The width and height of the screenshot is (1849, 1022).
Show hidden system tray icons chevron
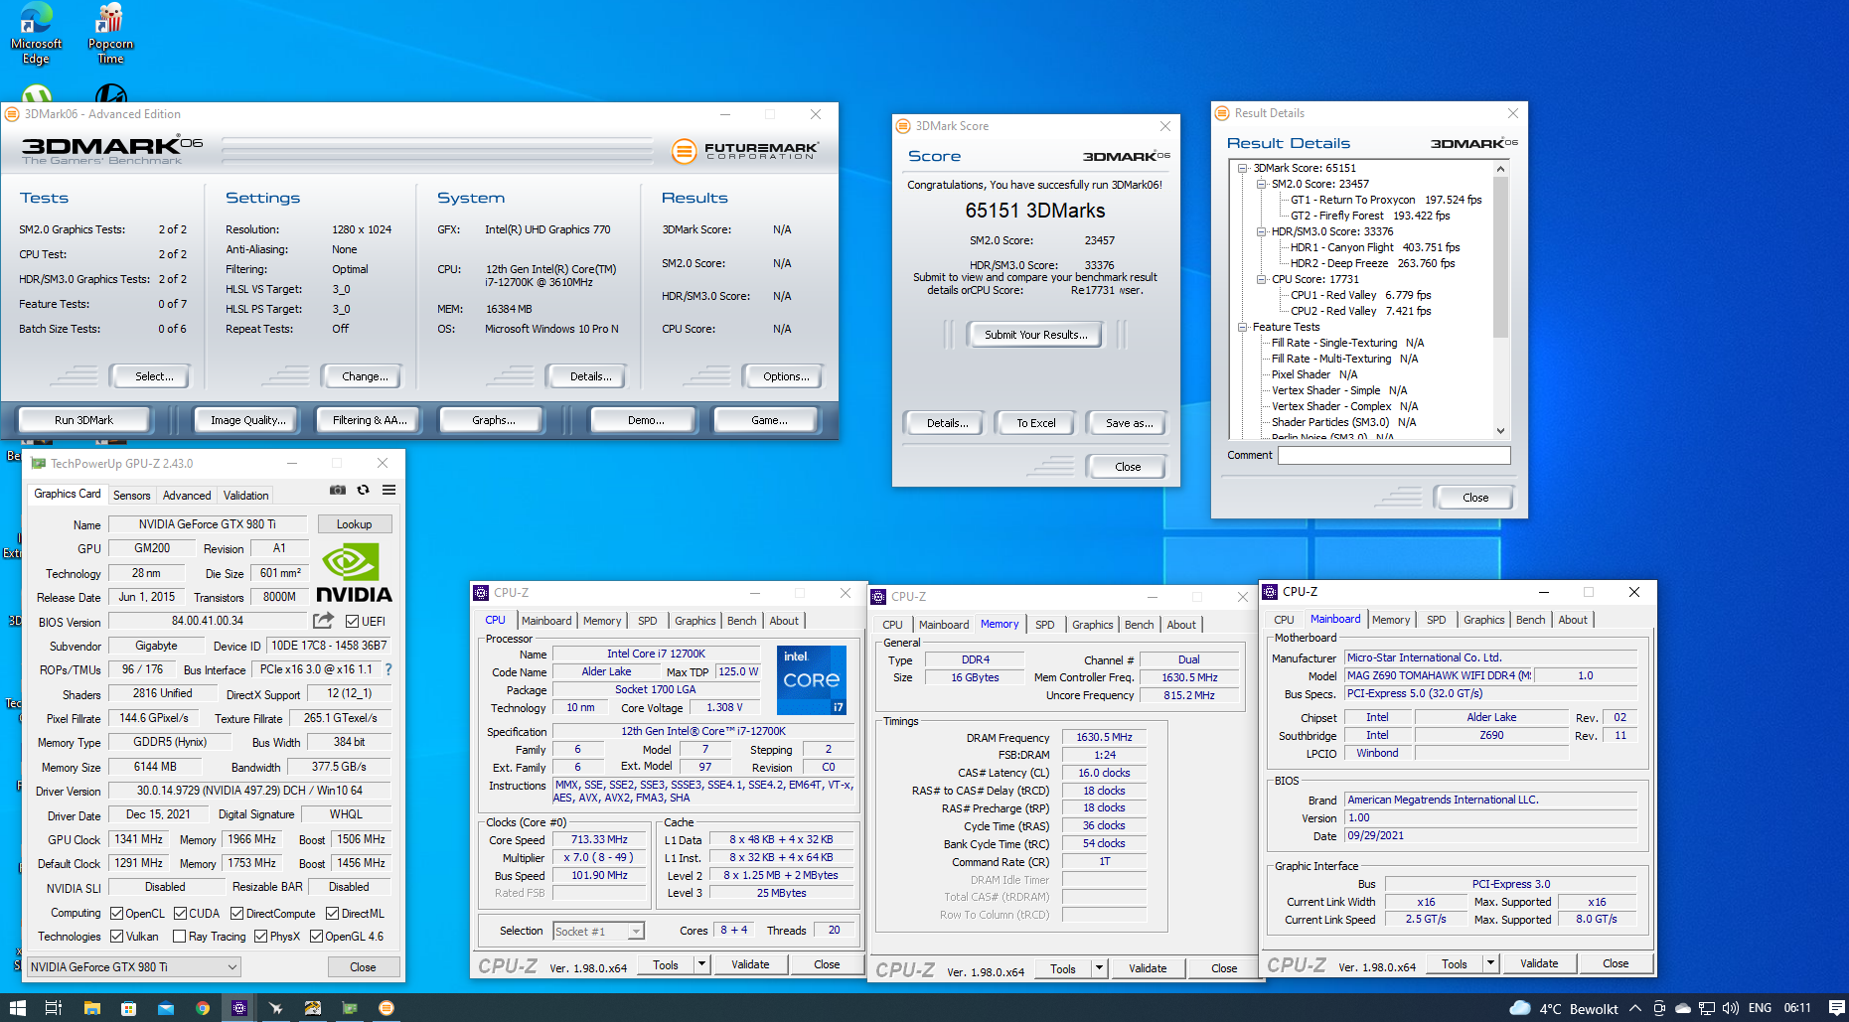pyautogui.click(x=1635, y=1008)
